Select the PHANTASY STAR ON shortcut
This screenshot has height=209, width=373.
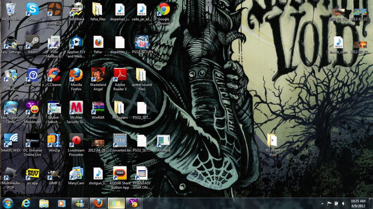pos(142,178)
